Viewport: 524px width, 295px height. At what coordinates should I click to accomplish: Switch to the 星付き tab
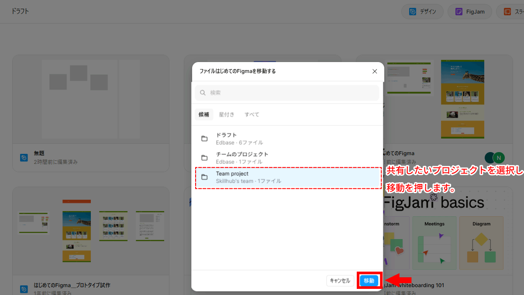click(x=227, y=115)
